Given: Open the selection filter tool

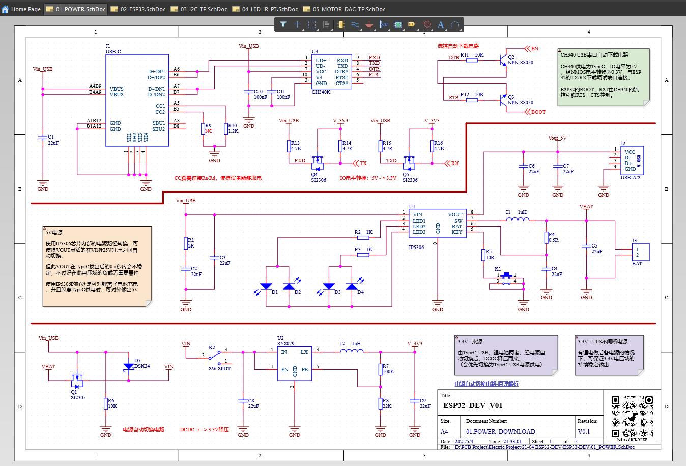Looking at the screenshot, I should 283,24.
